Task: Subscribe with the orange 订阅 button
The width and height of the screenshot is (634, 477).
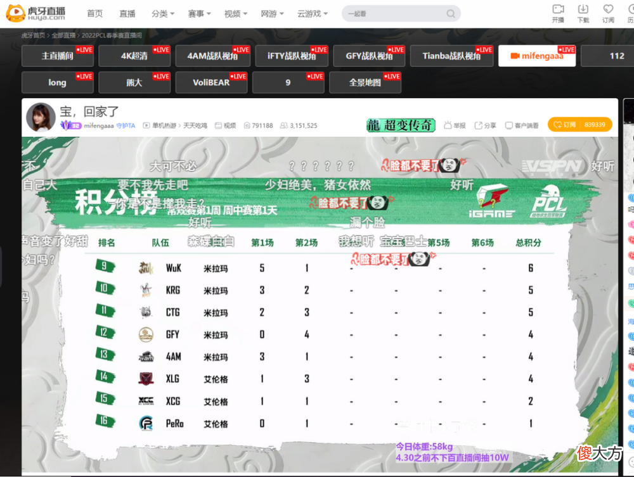Action: click(x=579, y=124)
